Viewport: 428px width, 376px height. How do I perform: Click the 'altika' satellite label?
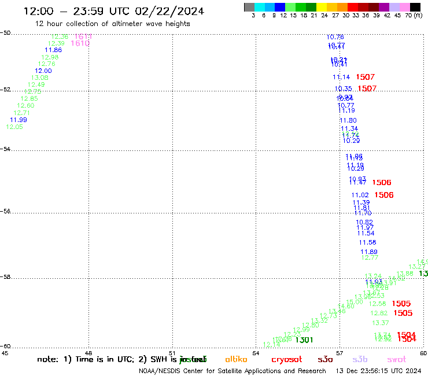coord(236,359)
